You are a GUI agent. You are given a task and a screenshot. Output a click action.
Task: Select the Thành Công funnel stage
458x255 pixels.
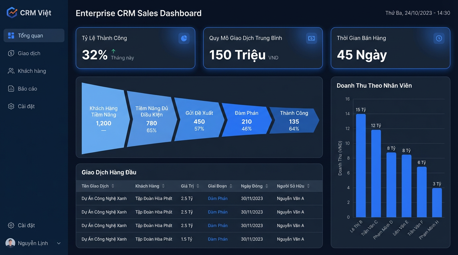tap(294, 121)
